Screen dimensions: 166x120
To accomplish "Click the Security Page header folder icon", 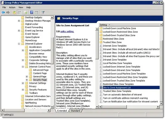I will 59,18.
